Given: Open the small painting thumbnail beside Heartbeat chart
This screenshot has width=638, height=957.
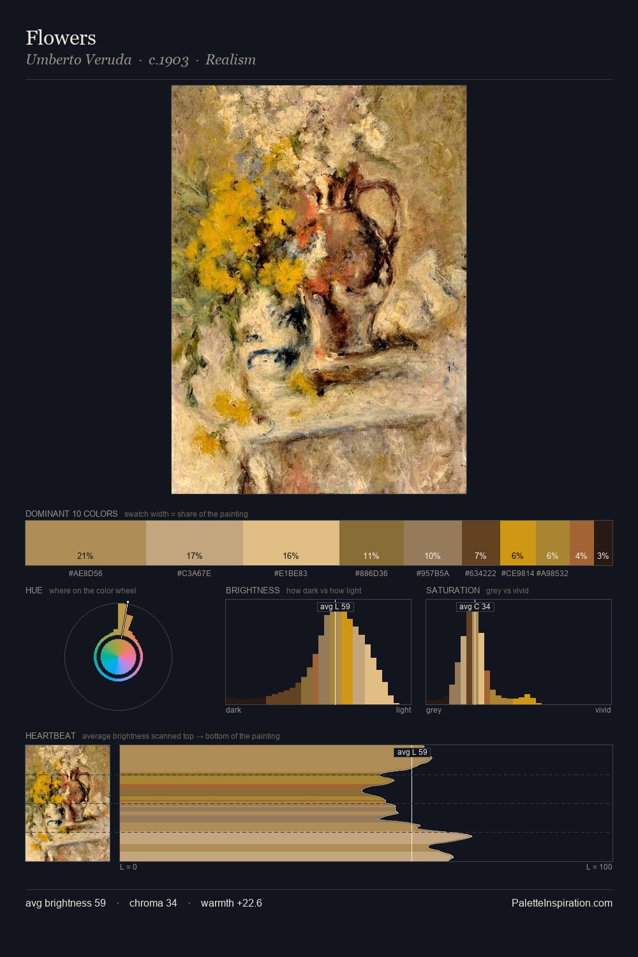Looking at the screenshot, I should [68, 803].
